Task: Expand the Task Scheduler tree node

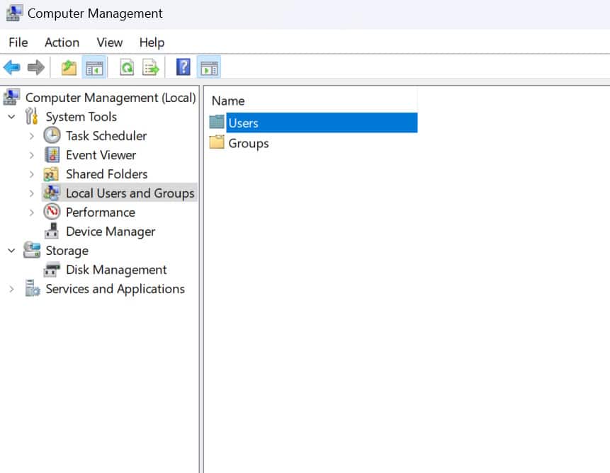Action: pos(31,135)
